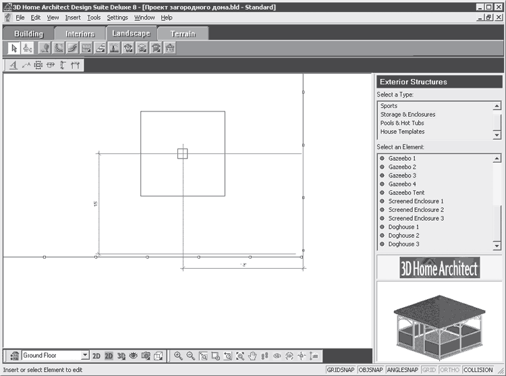This screenshot has height=376, width=506.
Task: Zoom out with the minus magnifier
Action: pos(191,356)
